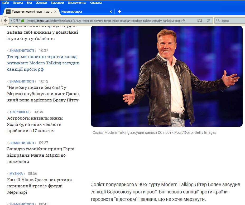Select the Тепер ми повинні терпіти tab
Image resolution: width=245 pixels, height=205 pixels.
32,12
